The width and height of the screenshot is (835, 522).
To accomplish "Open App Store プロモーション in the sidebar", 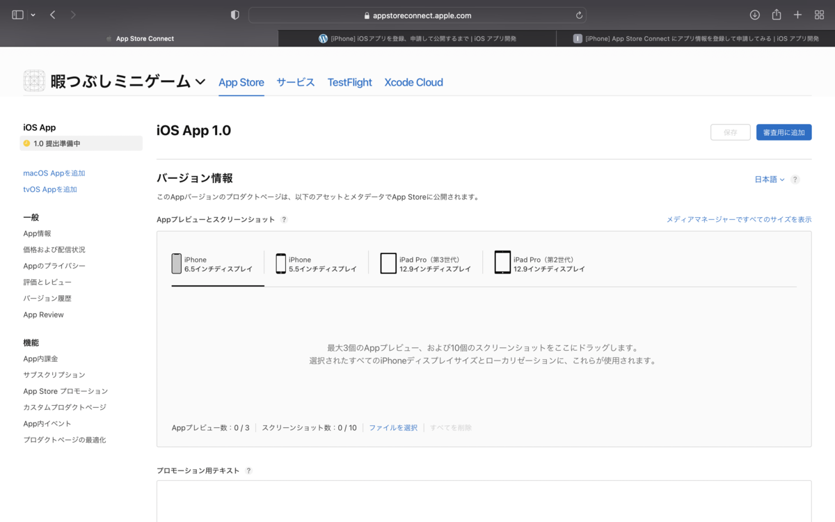I will 65,391.
